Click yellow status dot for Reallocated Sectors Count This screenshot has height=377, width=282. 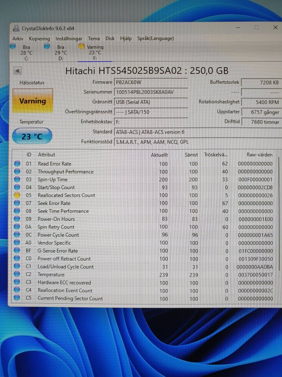(x=17, y=195)
